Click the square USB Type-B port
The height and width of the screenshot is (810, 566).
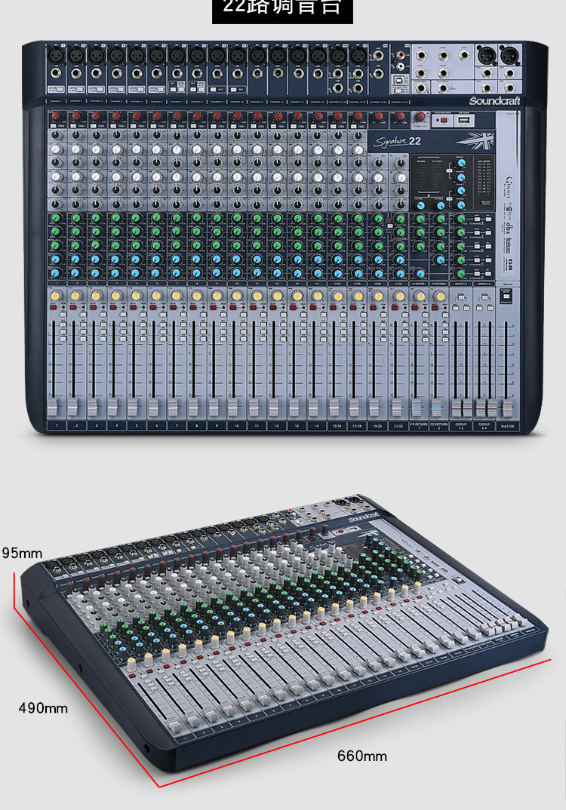(x=399, y=81)
